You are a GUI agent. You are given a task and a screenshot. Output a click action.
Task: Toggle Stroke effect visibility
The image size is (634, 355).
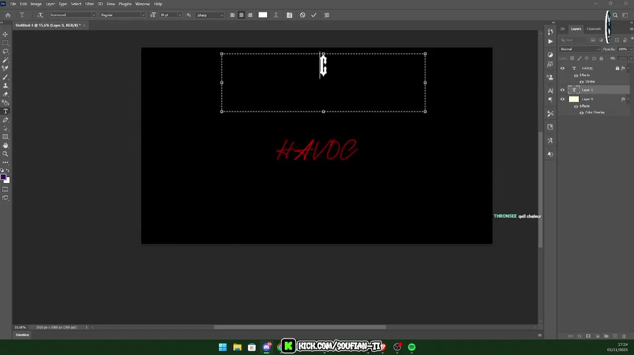(582, 82)
